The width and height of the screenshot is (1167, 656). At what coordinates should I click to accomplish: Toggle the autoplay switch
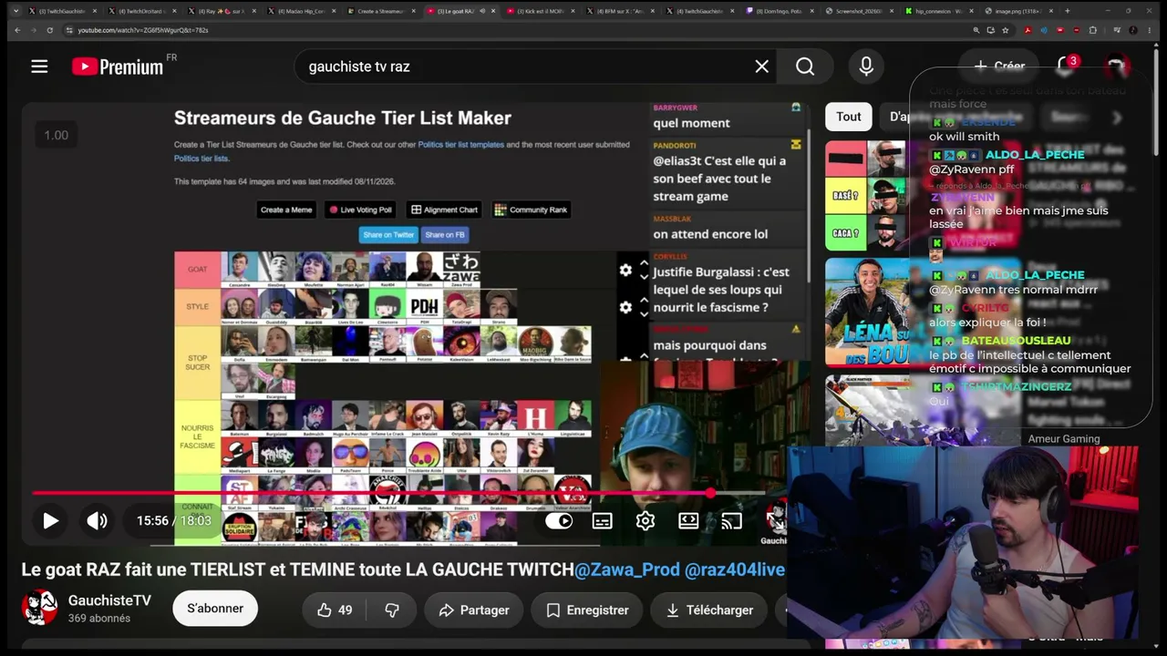559,521
